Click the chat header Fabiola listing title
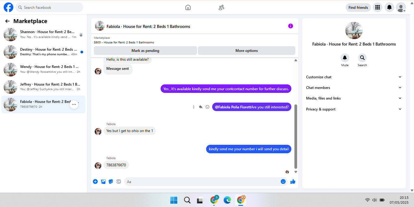This screenshot has height=207, width=414. (x=148, y=26)
